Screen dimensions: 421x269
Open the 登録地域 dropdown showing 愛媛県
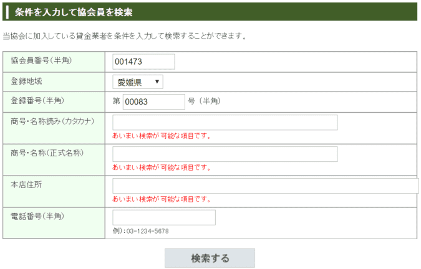tap(138, 82)
